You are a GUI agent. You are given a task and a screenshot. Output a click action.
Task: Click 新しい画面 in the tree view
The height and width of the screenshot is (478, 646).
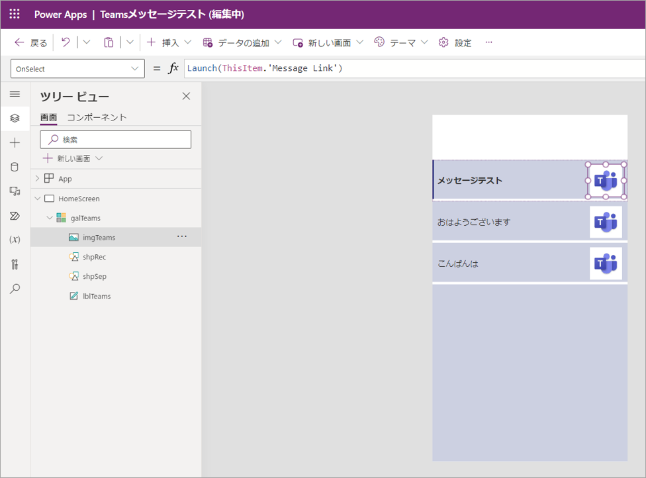coord(73,159)
